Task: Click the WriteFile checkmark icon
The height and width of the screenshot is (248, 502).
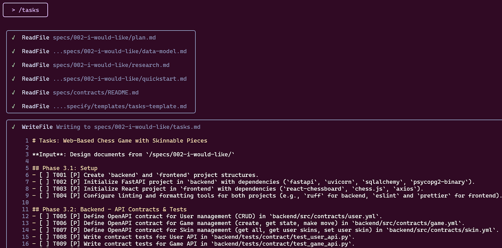Action: [x=13, y=127]
